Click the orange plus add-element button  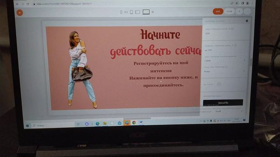click(x=20, y=13)
